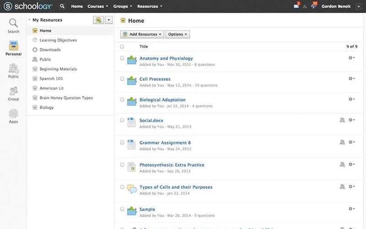Open the gear menu for Anatomy and Physiology
Screen dimensions: 366x229
pos(351,58)
